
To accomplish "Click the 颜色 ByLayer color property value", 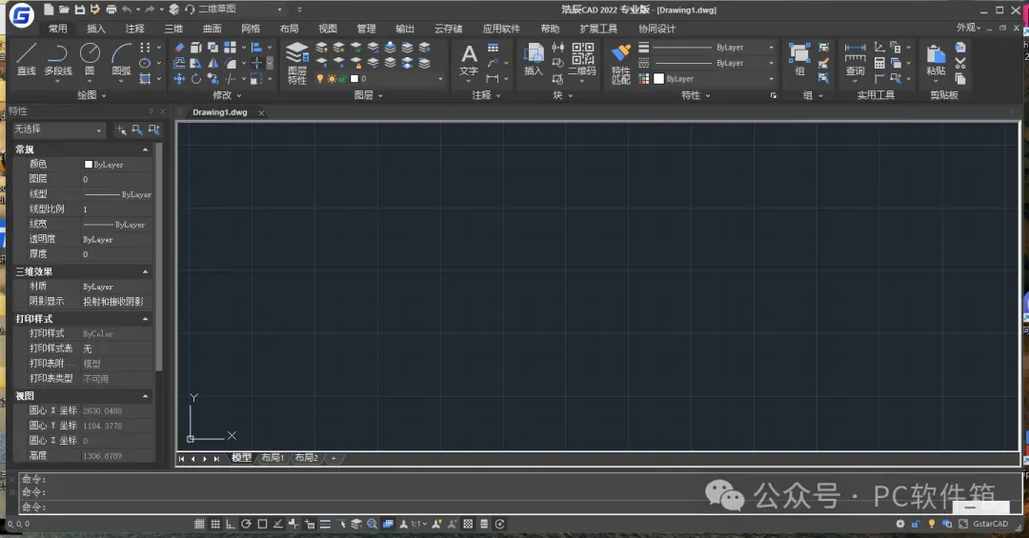I will (117, 165).
